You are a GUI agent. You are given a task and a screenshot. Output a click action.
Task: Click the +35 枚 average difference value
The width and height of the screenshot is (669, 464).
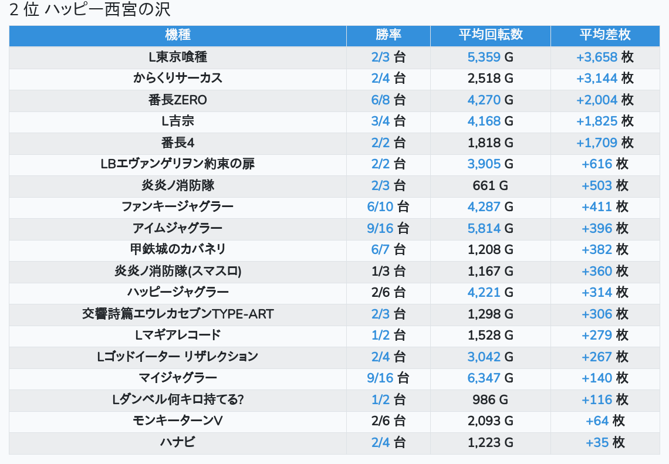click(x=604, y=443)
